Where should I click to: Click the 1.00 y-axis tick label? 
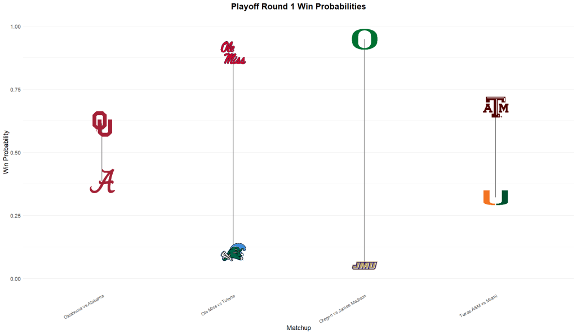point(16,26)
